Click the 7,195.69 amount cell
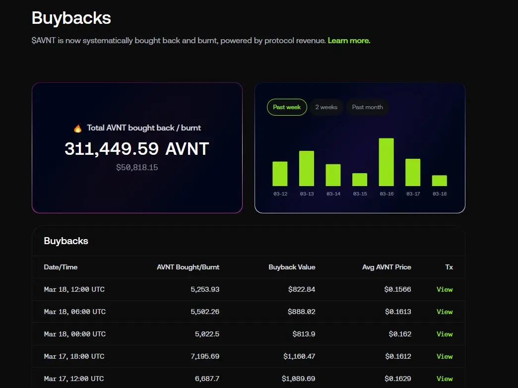The height and width of the screenshot is (388, 518). point(205,356)
